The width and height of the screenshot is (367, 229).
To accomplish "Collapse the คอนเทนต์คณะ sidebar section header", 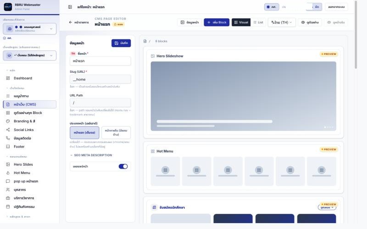I will pos(17,157).
